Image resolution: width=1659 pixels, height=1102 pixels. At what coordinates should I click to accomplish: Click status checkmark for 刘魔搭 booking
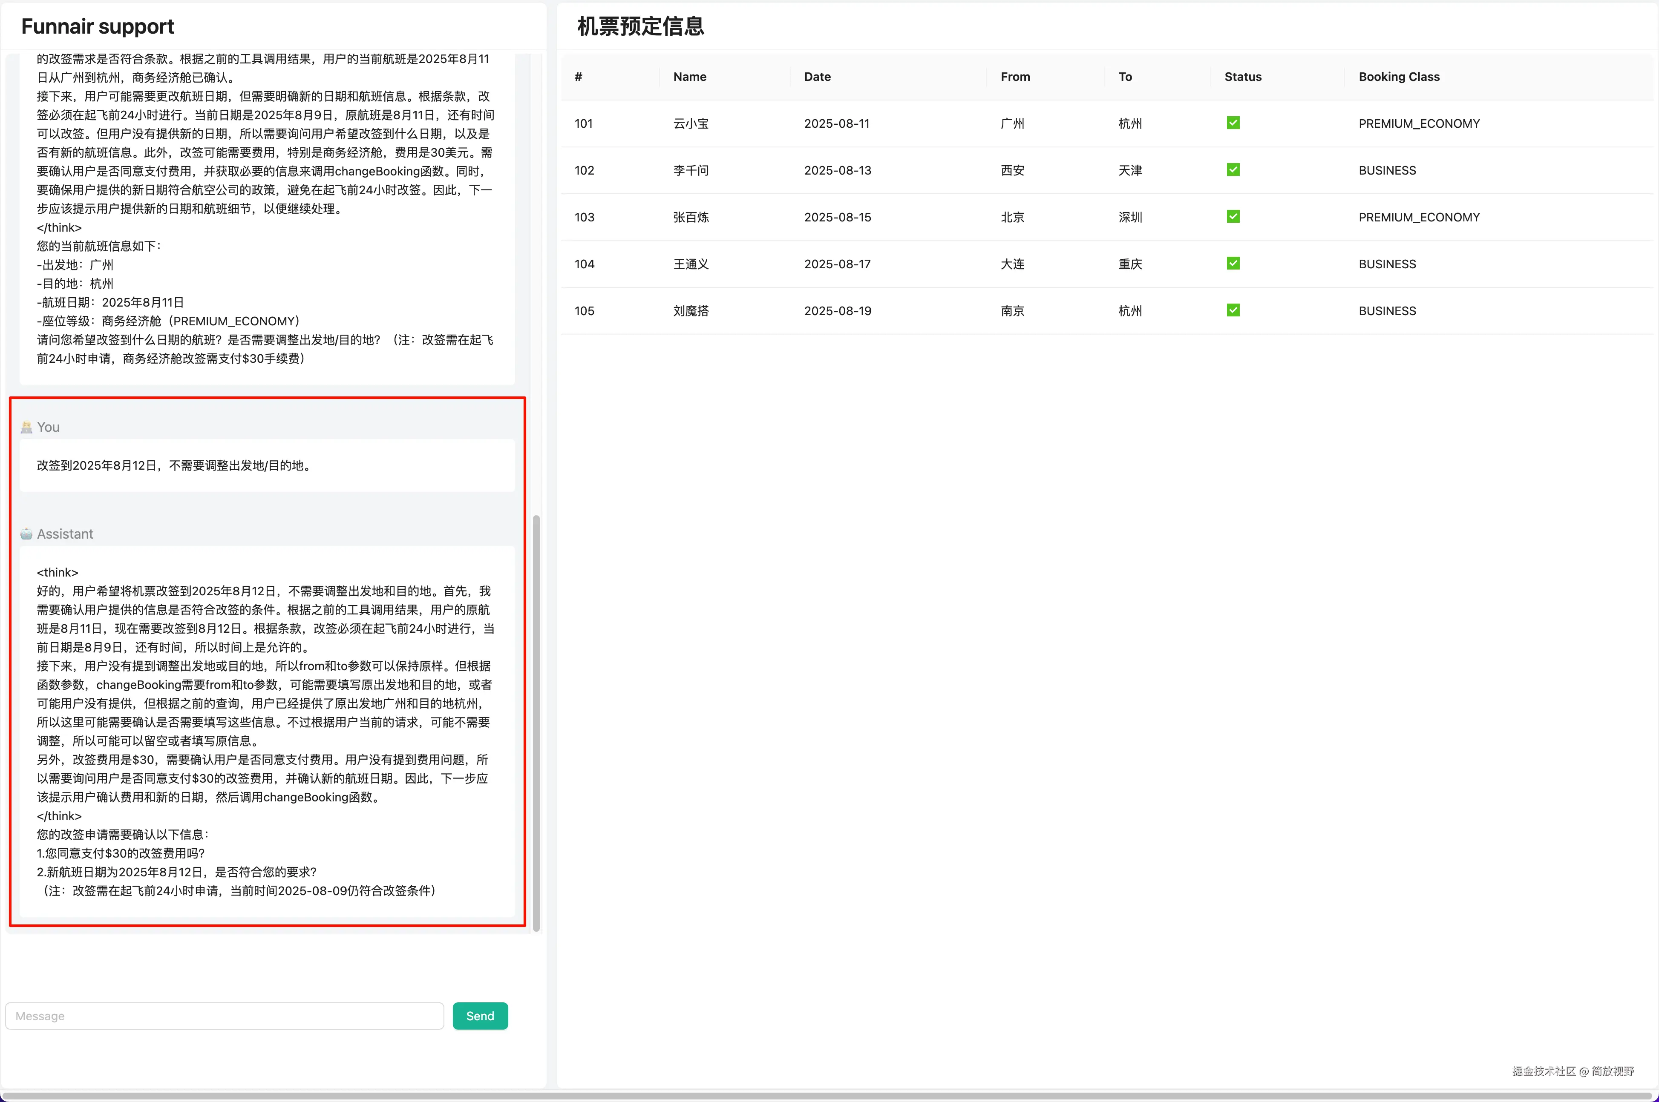tap(1232, 310)
